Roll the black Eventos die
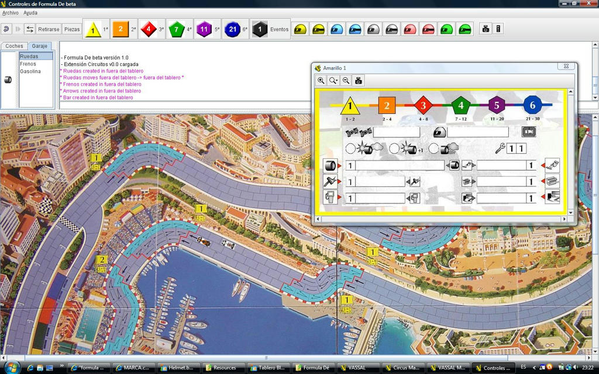The width and height of the screenshot is (599, 374). coord(260,29)
